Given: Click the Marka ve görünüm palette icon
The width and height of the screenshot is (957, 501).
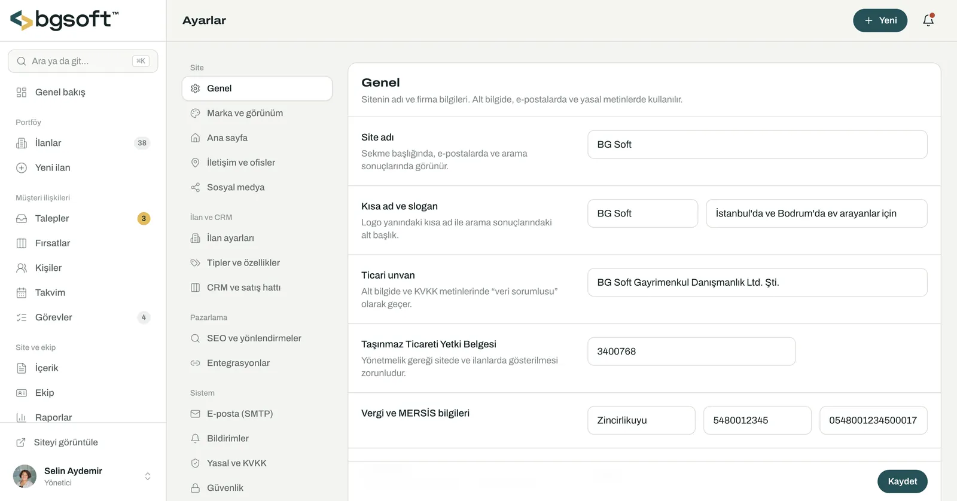Looking at the screenshot, I should pos(195,113).
